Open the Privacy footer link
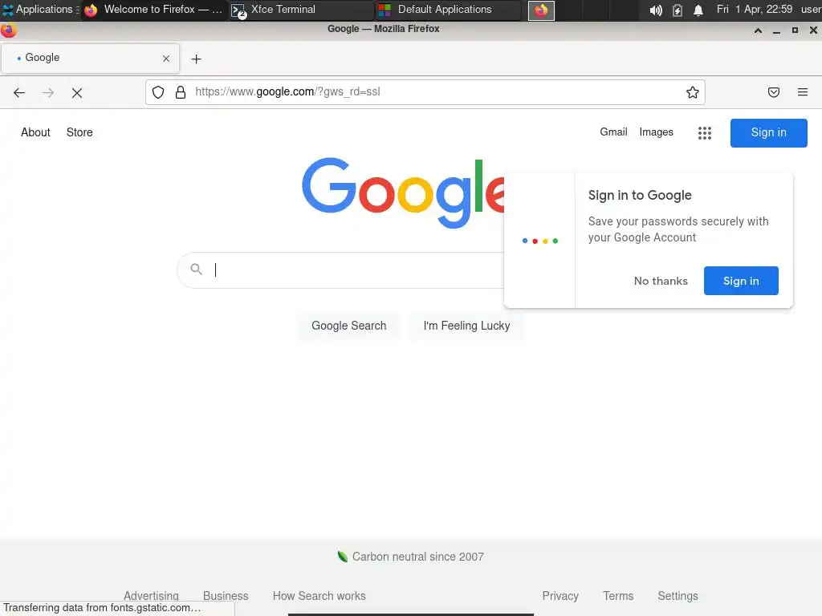Screen dimensions: 822x616 coord(560,596)
